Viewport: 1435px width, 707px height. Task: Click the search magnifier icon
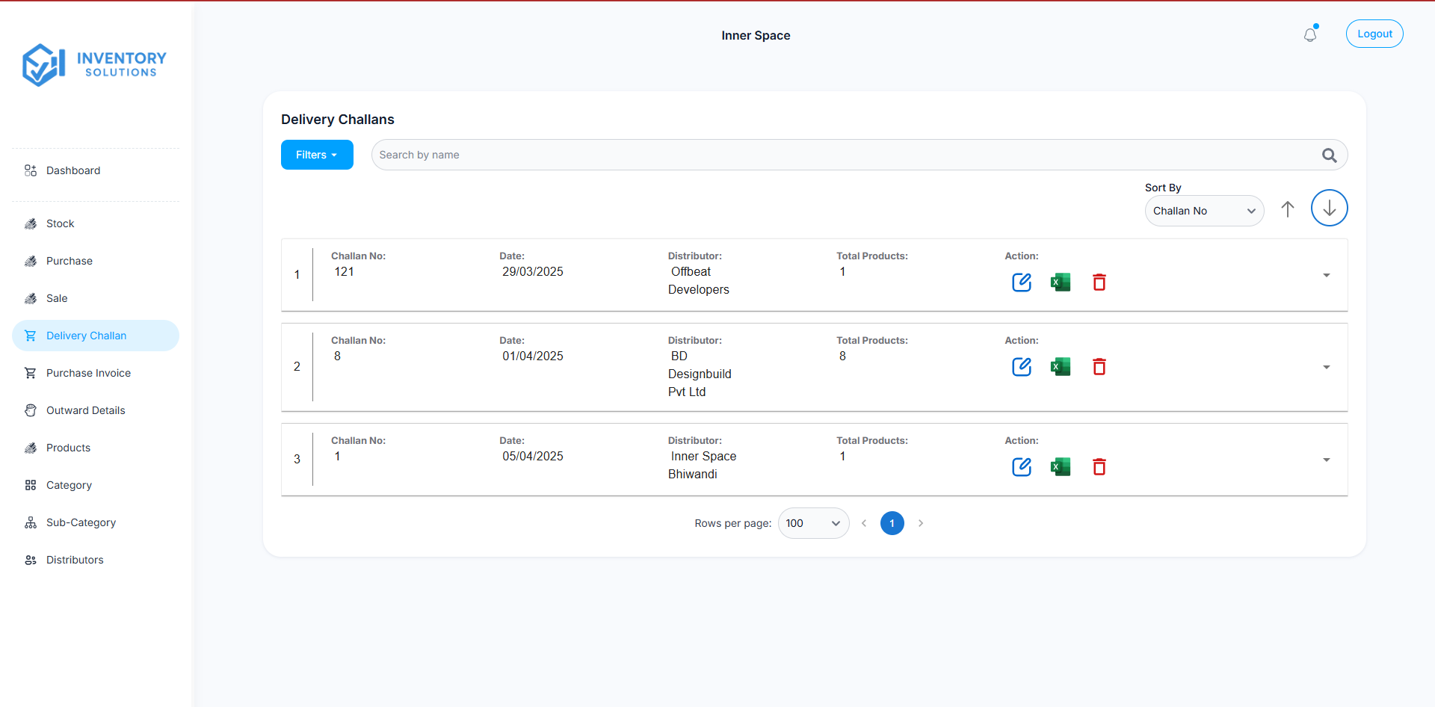[x=1329, y=155]
